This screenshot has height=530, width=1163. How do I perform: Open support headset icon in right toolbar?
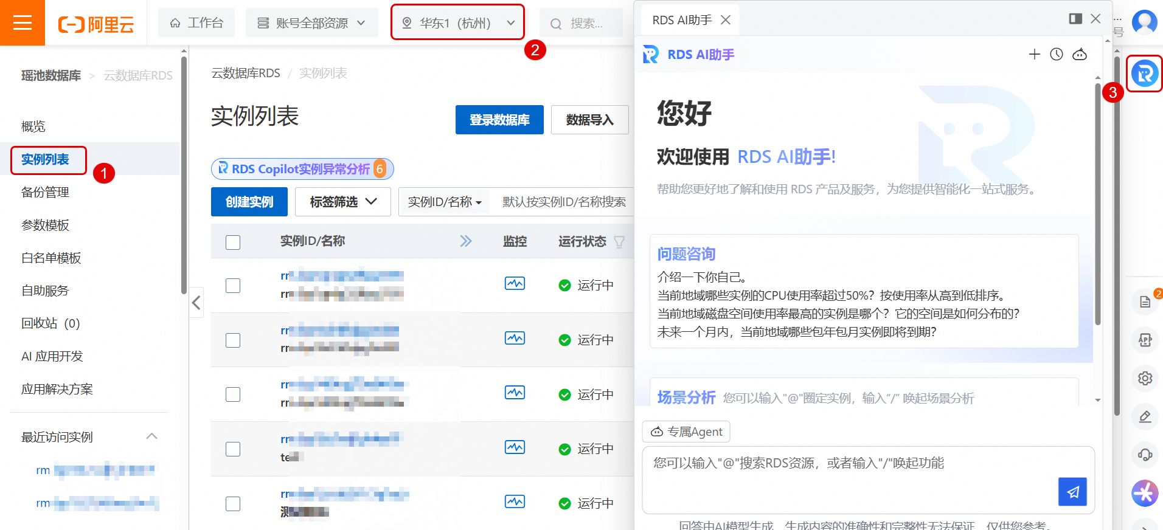coord(1145,455)
